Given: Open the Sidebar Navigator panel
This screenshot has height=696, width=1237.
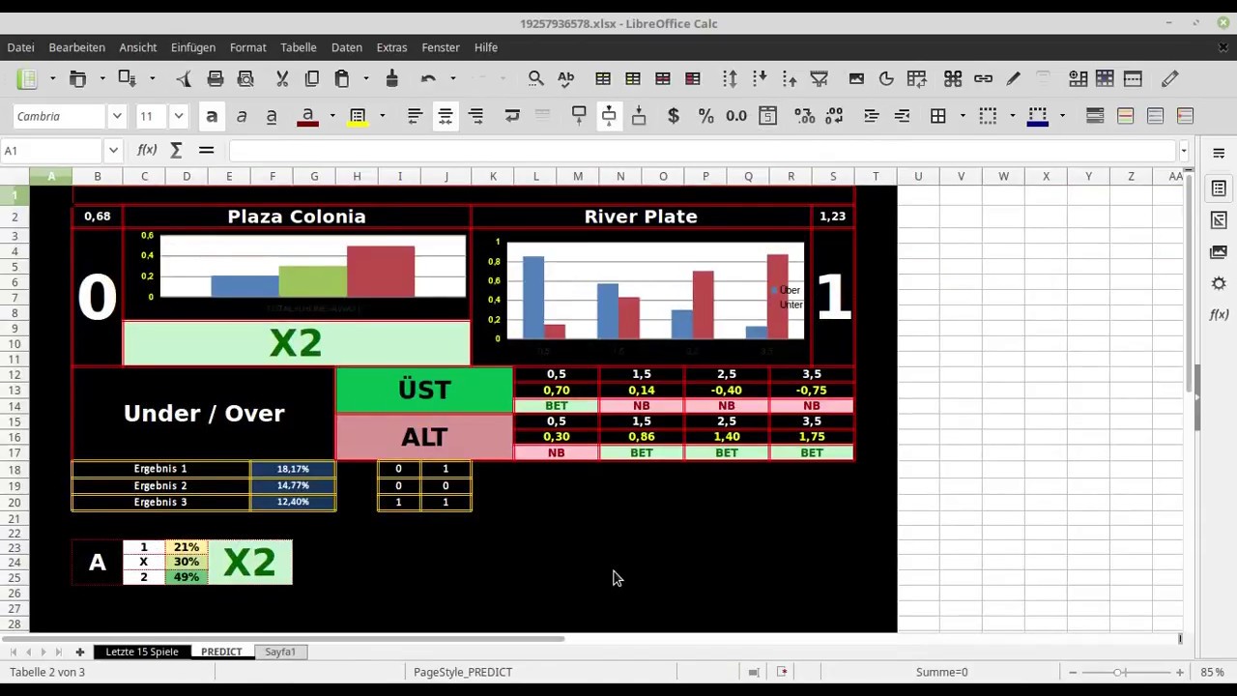Looking at the screenshot, I should coord(1219,283).
